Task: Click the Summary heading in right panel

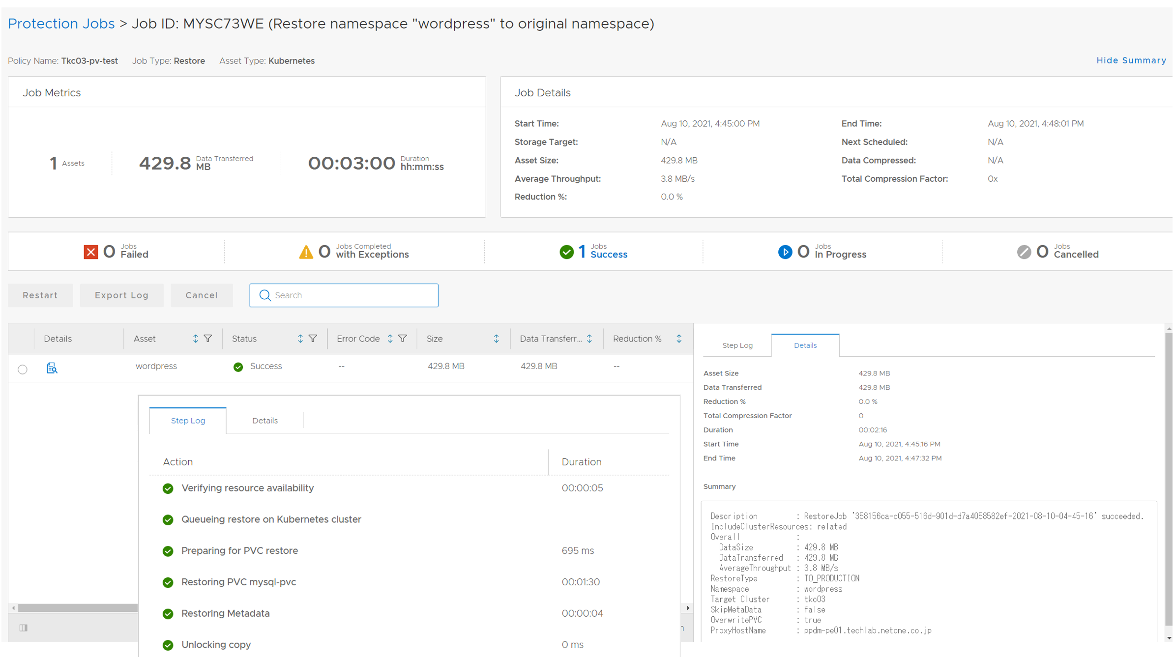Action: 719,486
